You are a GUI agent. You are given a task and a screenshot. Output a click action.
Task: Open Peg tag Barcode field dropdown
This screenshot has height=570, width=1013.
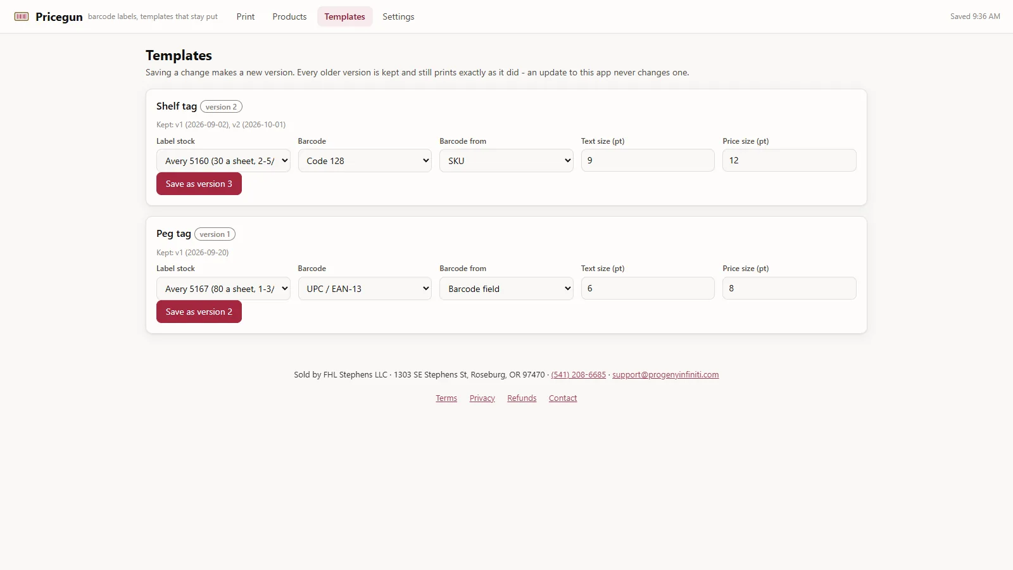point(507,289)
